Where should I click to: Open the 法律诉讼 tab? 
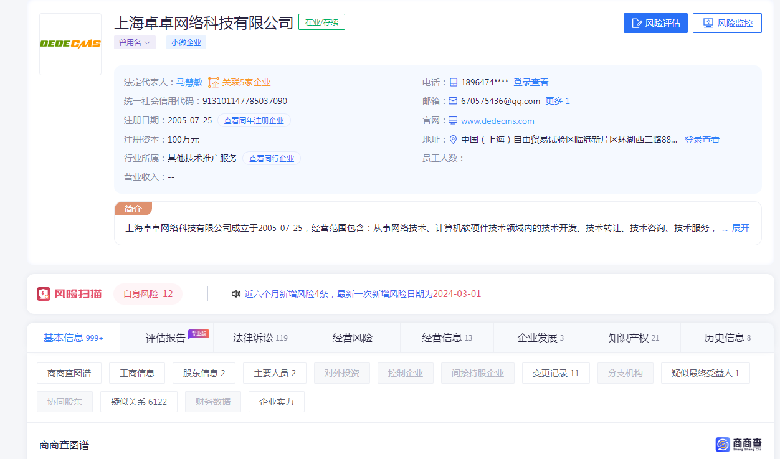260,338
